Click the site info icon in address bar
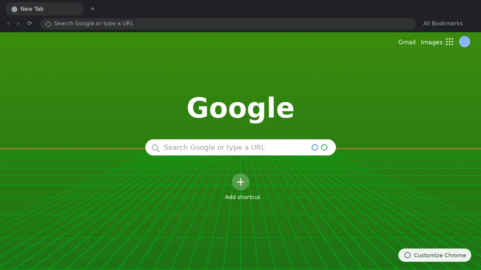481x270 pixels. (x=48, y=24)
